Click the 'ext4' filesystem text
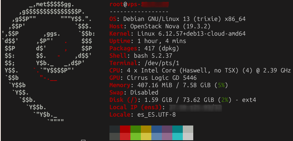Screen dimensions: 293x141 [x=249, y=100]
